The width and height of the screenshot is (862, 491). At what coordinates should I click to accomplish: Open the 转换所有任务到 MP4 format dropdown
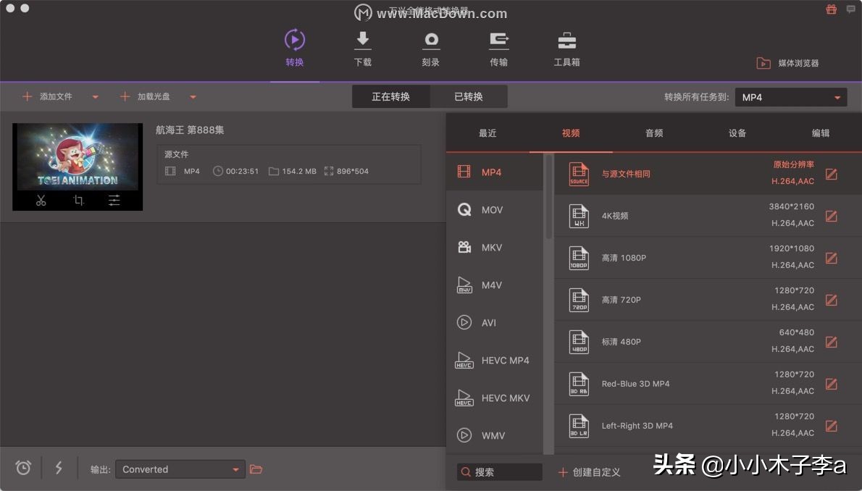(x=790, y=96)
